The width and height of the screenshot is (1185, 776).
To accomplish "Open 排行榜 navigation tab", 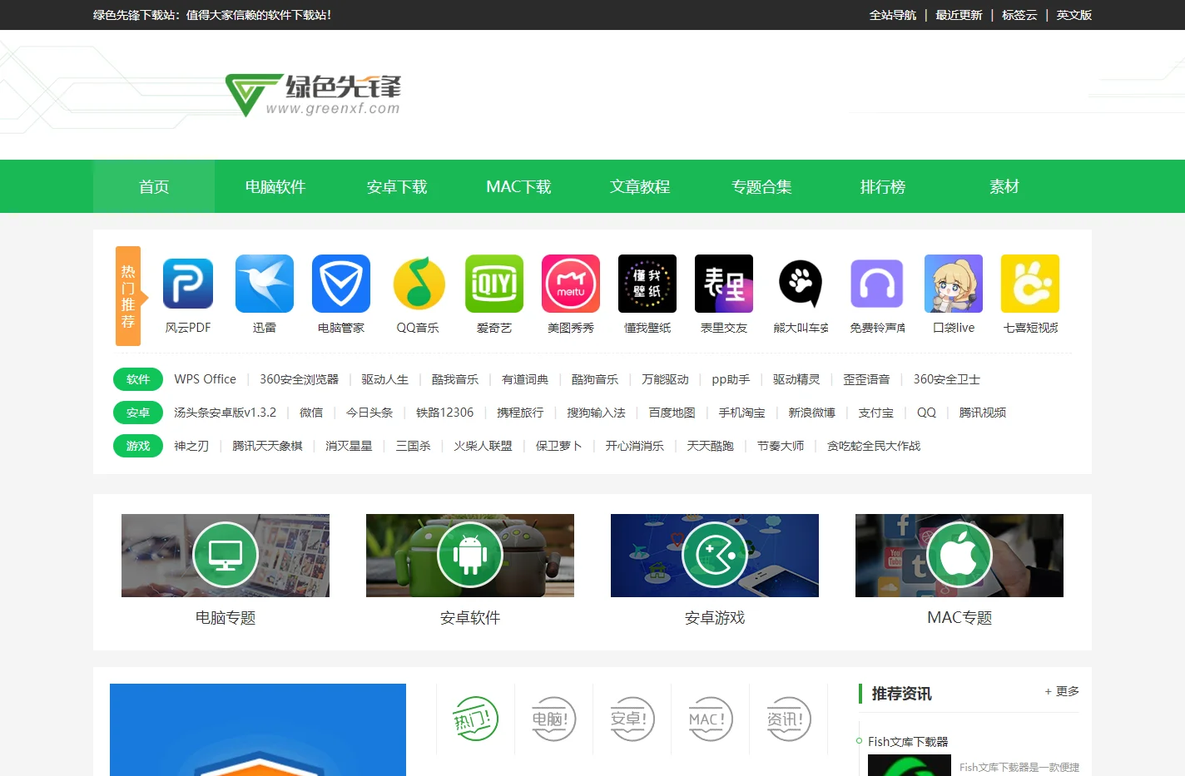I will click(883, 186).
